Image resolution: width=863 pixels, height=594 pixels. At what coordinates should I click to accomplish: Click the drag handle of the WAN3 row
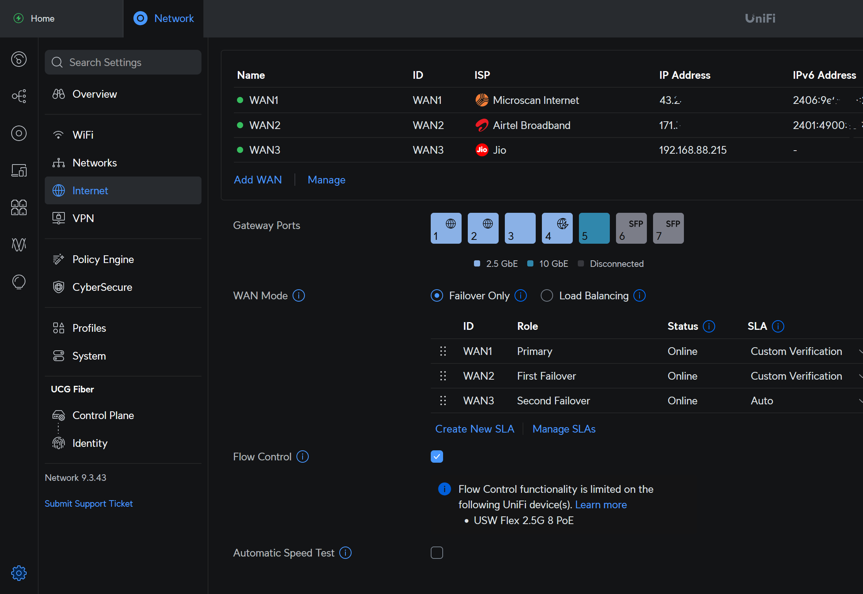(x=443, y=401)
